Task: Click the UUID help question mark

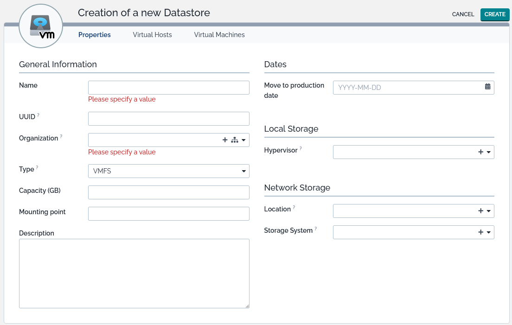Action: 38,115
